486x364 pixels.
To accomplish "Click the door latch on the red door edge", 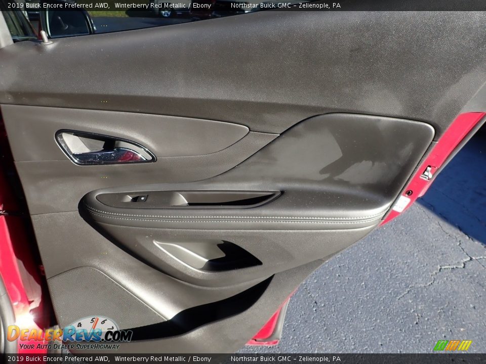I will [427, 173].
